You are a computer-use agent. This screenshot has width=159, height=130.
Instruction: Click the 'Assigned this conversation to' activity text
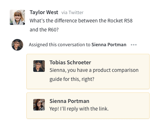tap(60, 45)
